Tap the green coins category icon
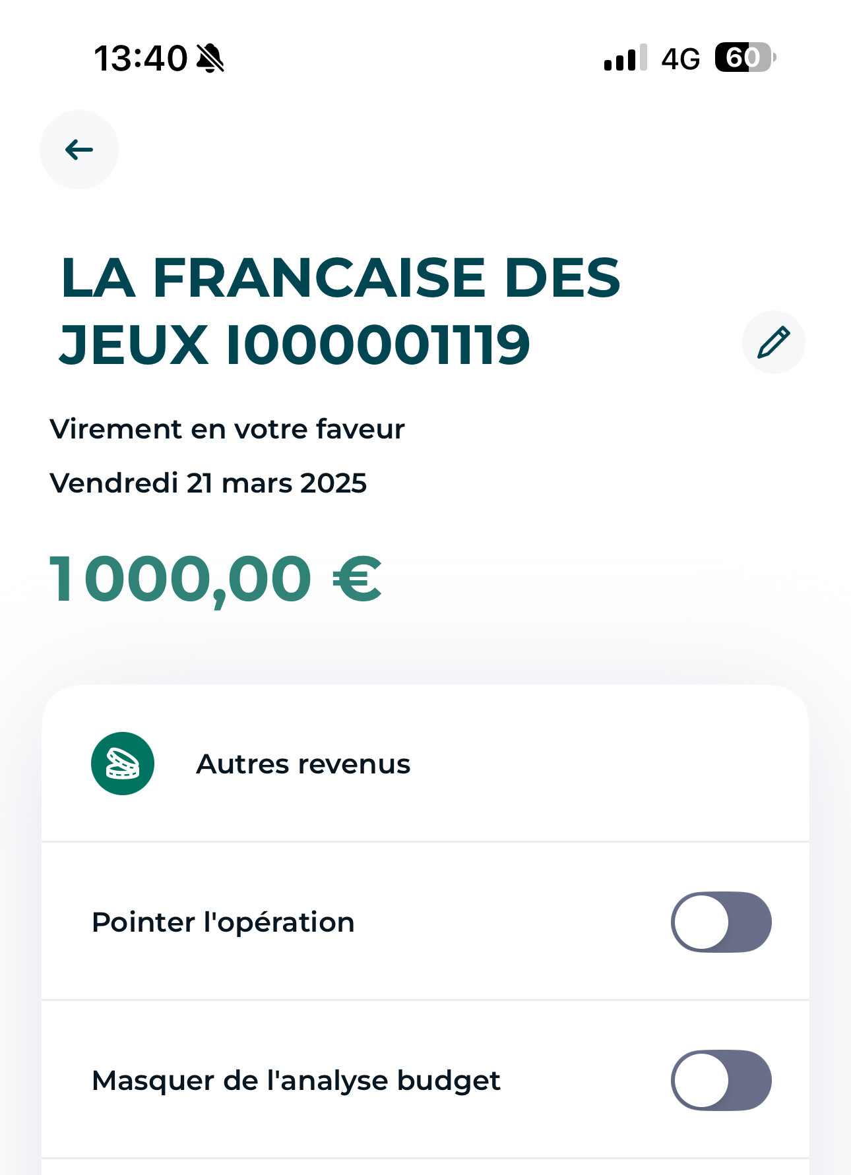 [x=123, y=764]
